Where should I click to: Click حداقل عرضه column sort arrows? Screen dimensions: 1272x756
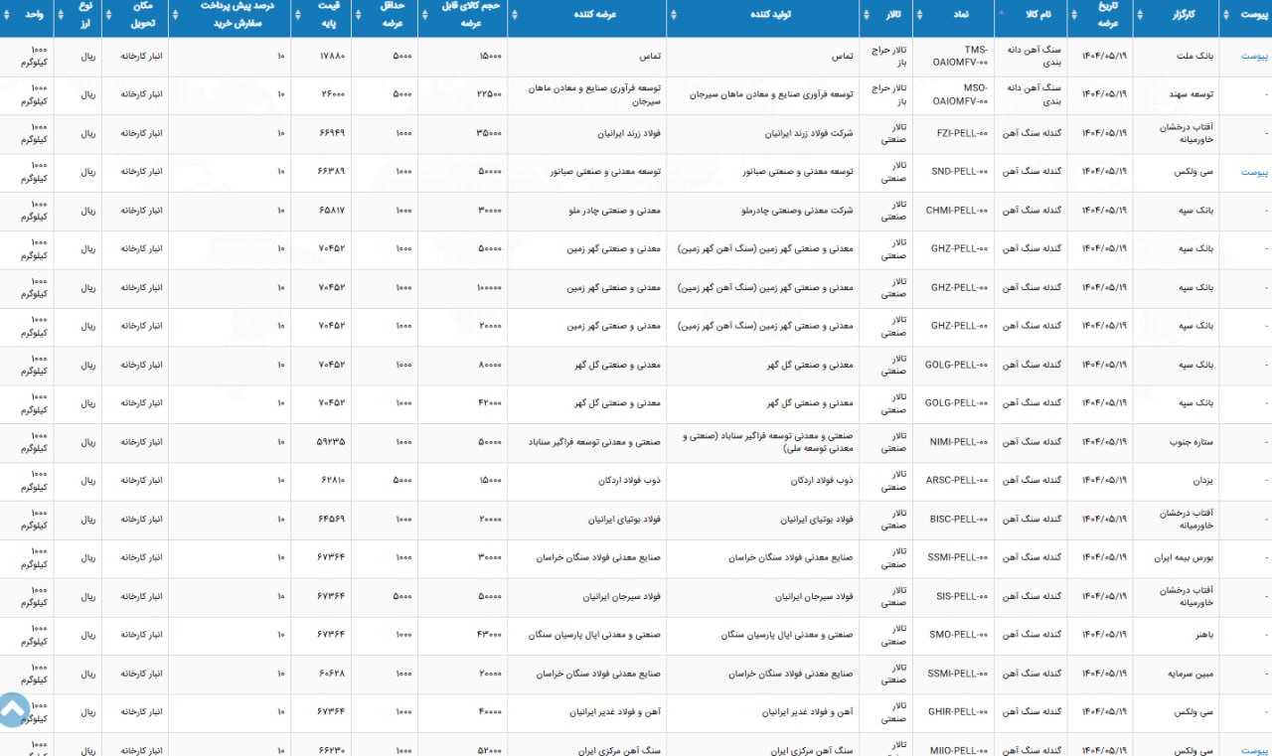pos(360,16)
